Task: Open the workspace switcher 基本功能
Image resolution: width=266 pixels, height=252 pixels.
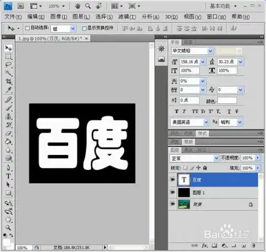Action: (223, 6)
